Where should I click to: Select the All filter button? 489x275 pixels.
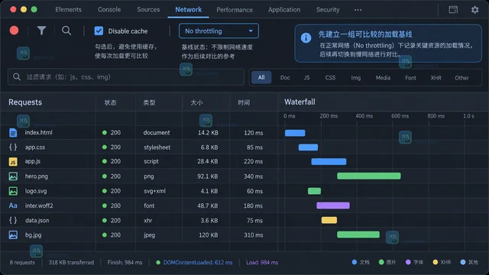pyautogui.click(x=261, y=78)
